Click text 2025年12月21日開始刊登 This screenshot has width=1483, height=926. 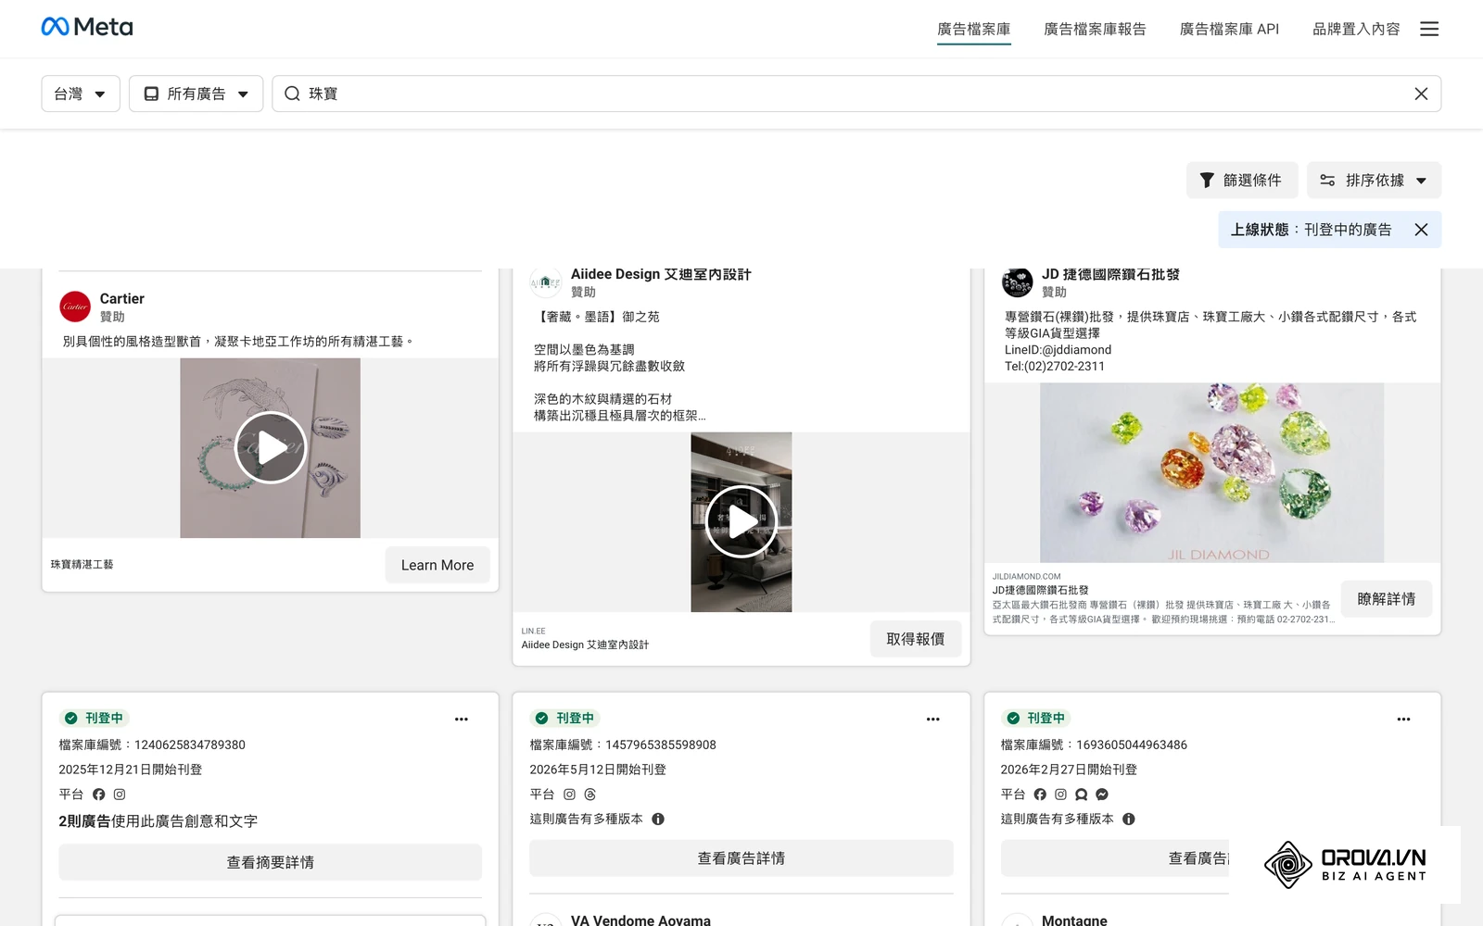(131, 770)
